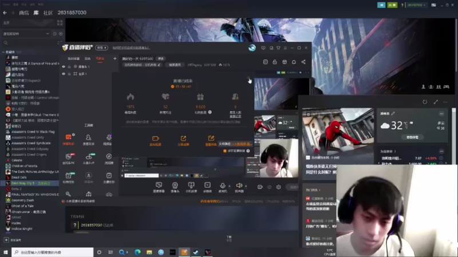The image size is (458, 257).
Task: Open the download tool icon in toolbox
Action: click(x=89, y=175)
